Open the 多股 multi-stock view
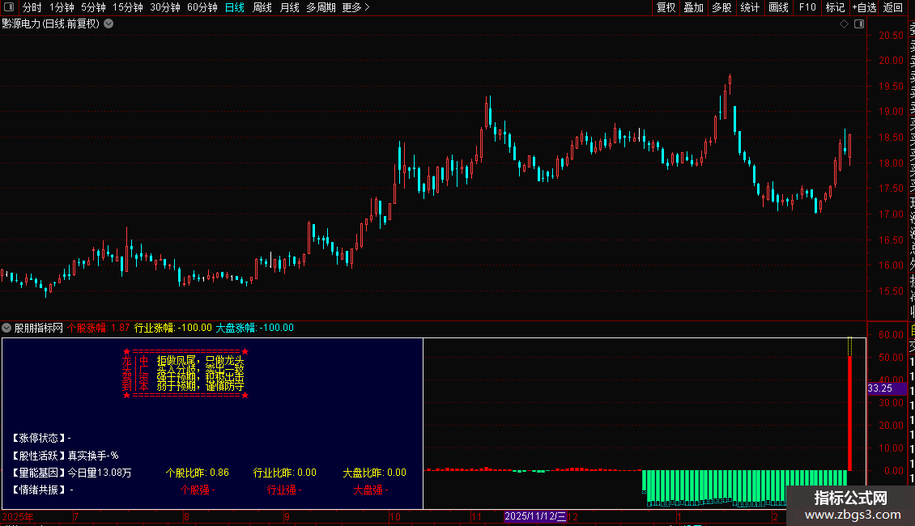 point(721,7)
